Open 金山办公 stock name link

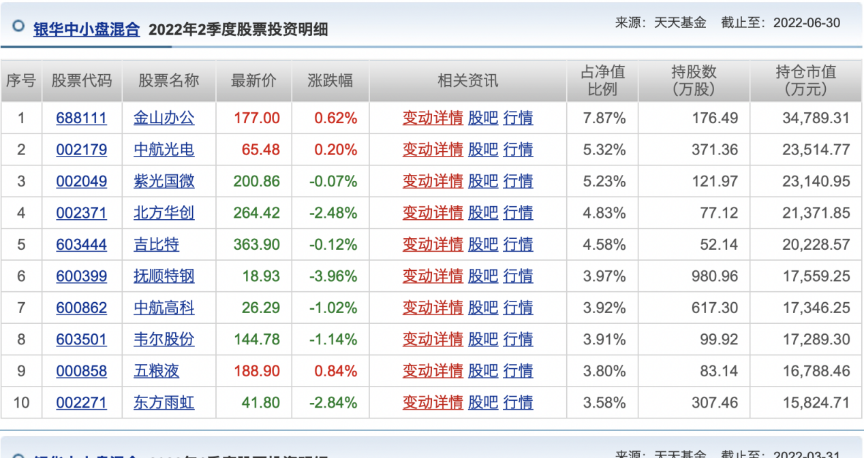[x=164, y=118]
